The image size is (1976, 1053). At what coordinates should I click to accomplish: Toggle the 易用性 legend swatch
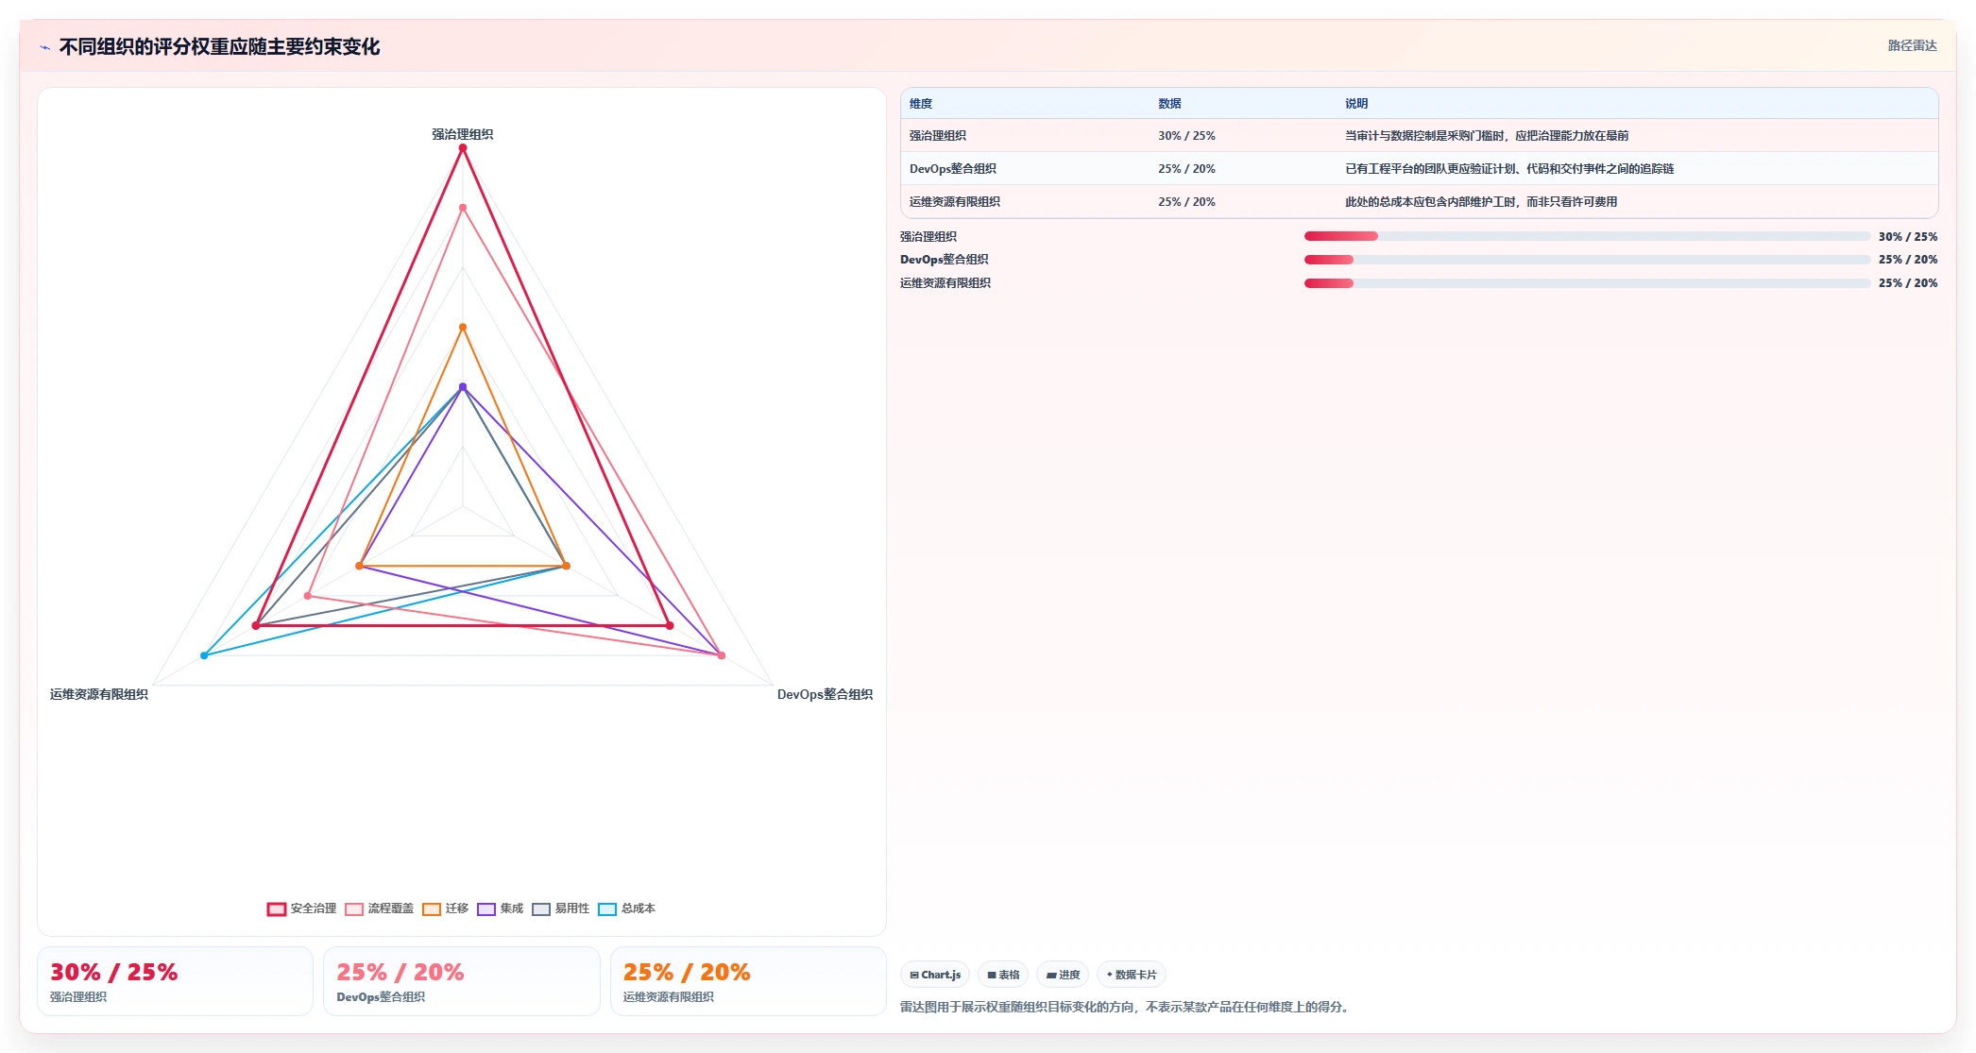point(541,909)
